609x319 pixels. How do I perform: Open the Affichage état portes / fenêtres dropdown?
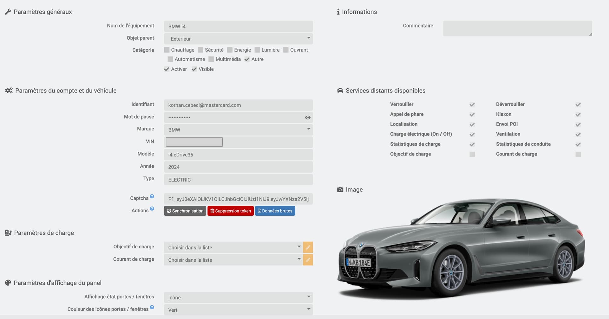pyautogui.click(x=239, y=297)
